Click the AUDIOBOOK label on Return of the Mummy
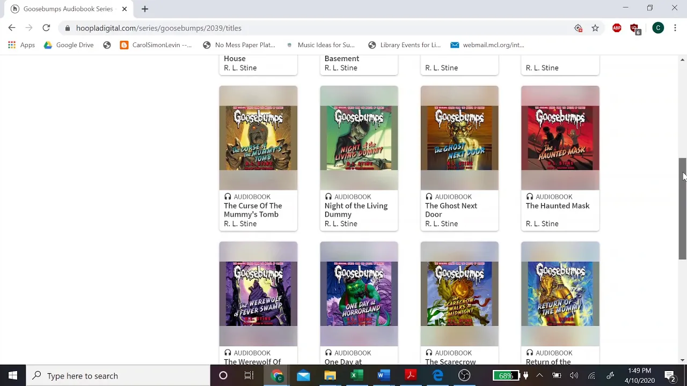The width and height of the screenshot is (687, 386). [x=554, y=353]
